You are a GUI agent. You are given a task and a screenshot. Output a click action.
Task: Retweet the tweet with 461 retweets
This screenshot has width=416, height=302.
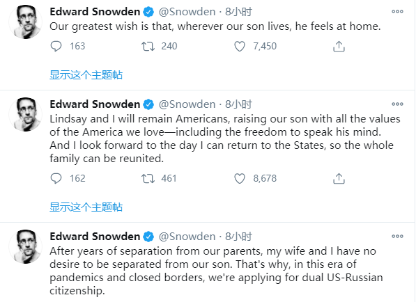point(148,179)
